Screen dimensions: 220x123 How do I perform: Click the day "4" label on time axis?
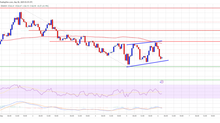tap(95, 116)
